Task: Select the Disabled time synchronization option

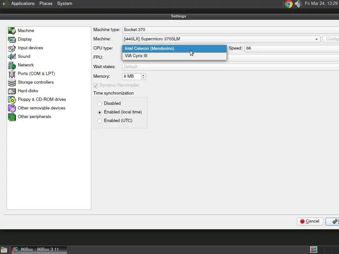Action: point(100,104)
